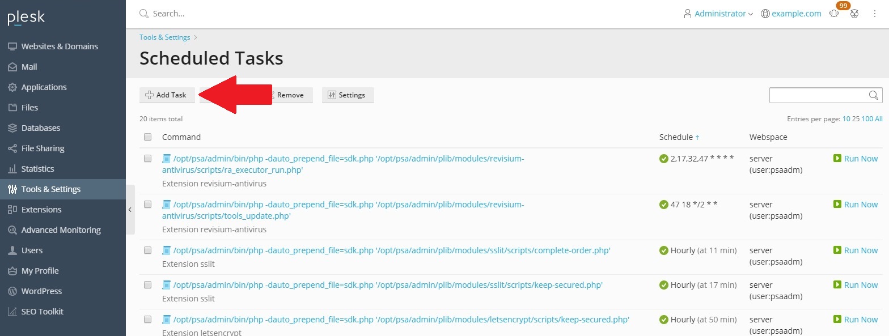The width and height of the screenshot is (889, 336).
Task: Collapse the sidebar with the arrow handle
Action: (x=130, y=210)
